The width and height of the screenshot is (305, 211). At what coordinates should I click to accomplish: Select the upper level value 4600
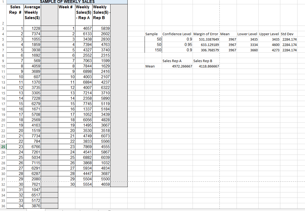[x=269, y=45]
